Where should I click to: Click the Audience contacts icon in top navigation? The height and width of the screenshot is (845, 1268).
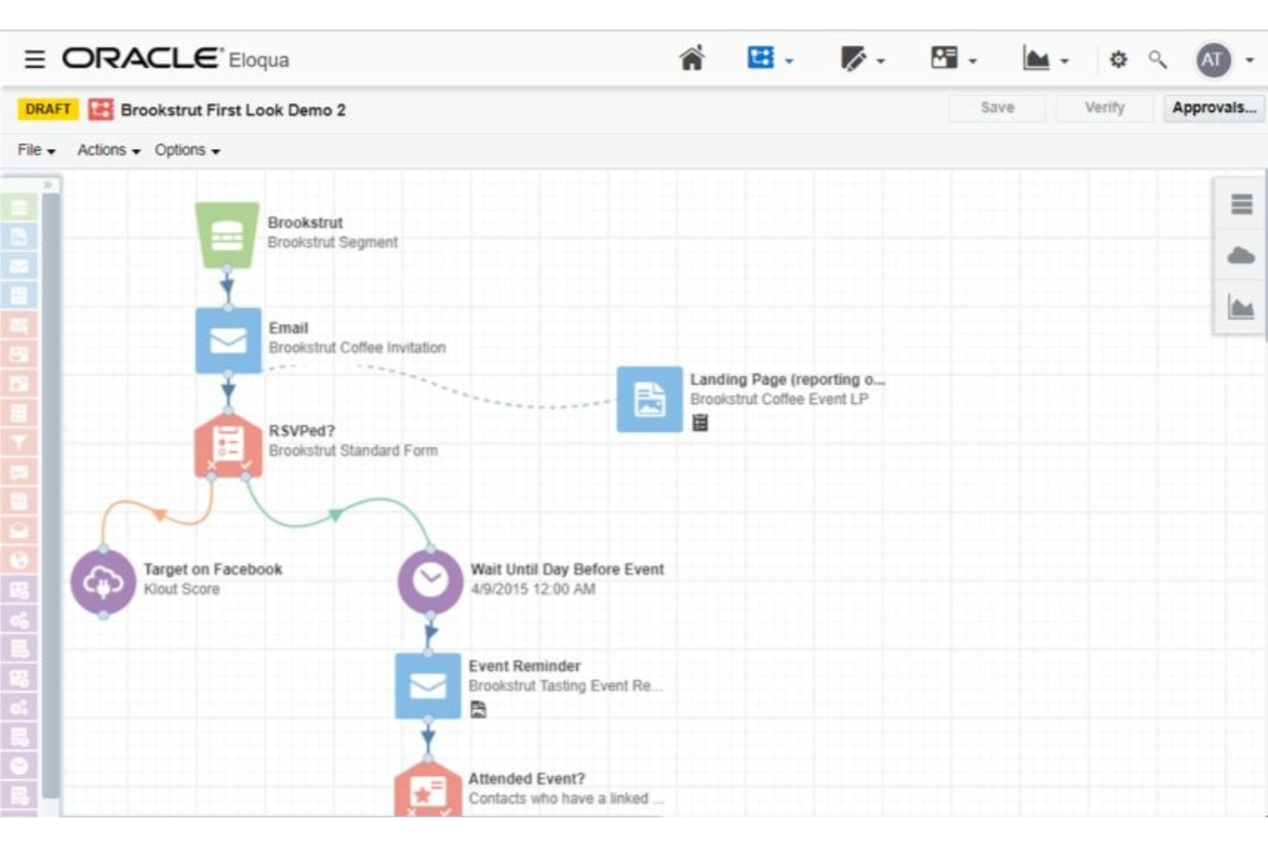pos(944,57)
